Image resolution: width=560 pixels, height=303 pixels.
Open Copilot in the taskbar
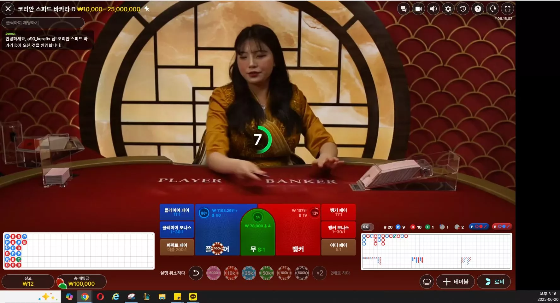[69, 297]
